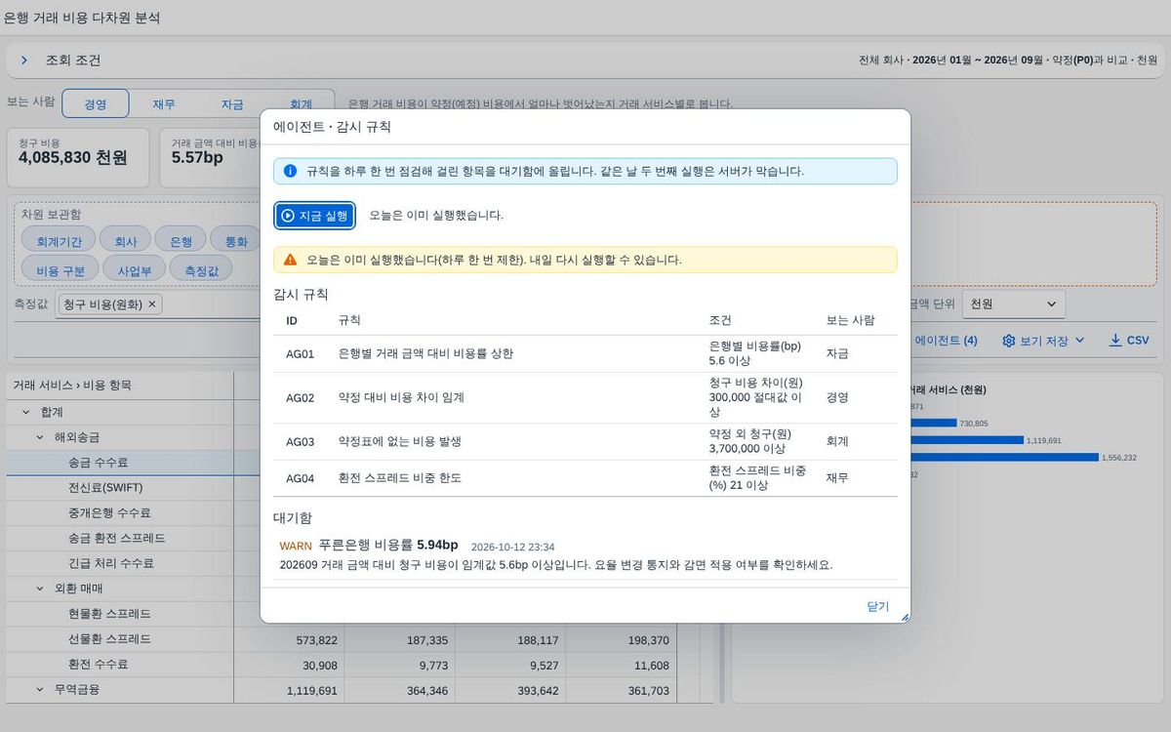Click the info icon in the blue message strip
The width and height of the screenshot is (1171, 732).
290,171
